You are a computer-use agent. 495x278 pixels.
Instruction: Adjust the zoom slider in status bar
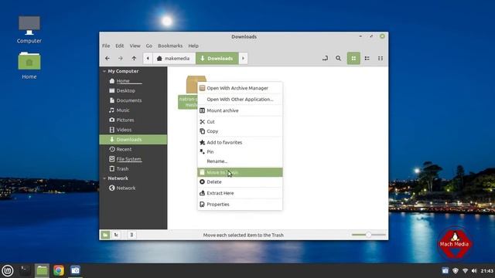[x=368, y=235]
